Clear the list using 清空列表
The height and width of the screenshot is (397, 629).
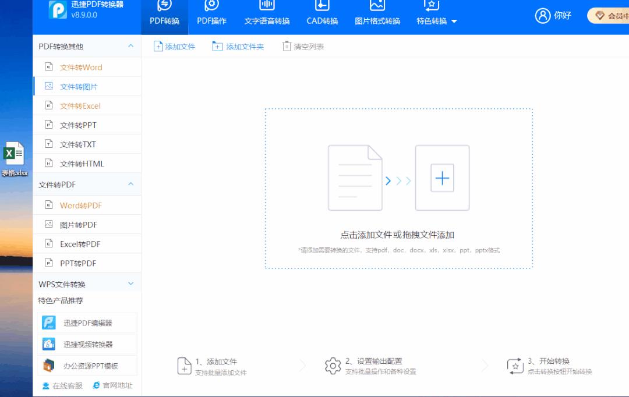pos(303,45)
